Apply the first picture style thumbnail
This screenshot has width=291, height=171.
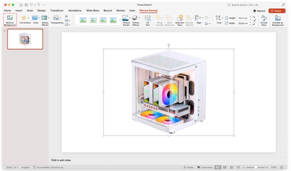coord(83,20)
